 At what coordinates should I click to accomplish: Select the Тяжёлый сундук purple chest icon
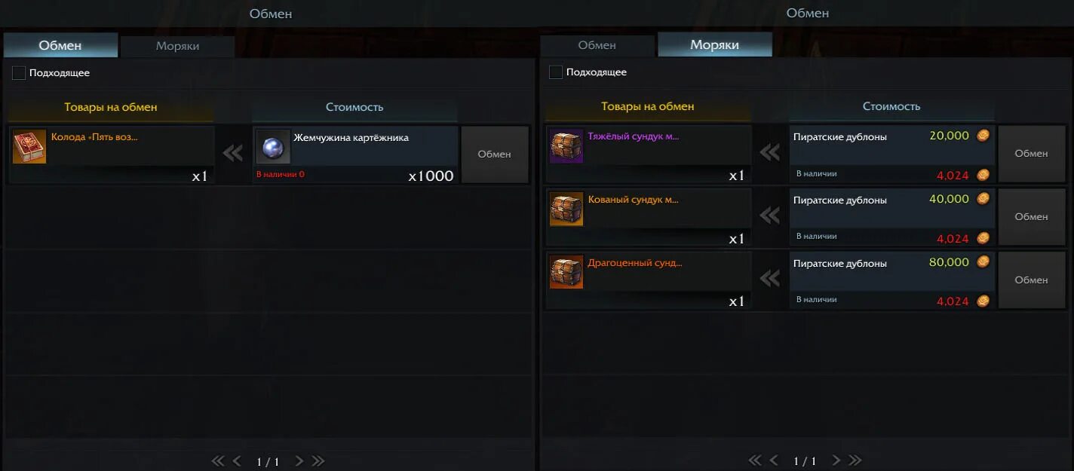click(x=566, y=146)
